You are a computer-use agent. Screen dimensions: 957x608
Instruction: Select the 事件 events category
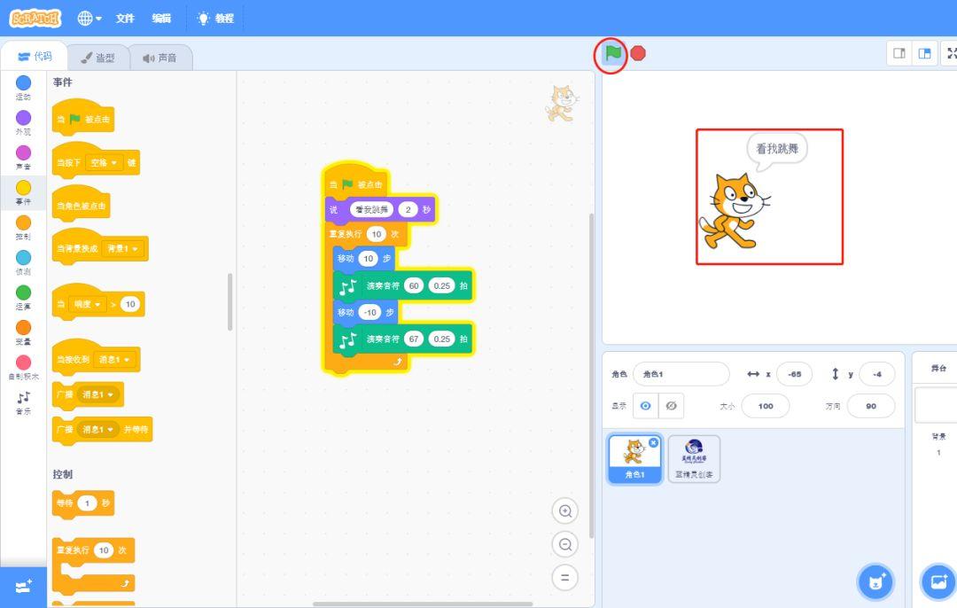tap(23, 192)
